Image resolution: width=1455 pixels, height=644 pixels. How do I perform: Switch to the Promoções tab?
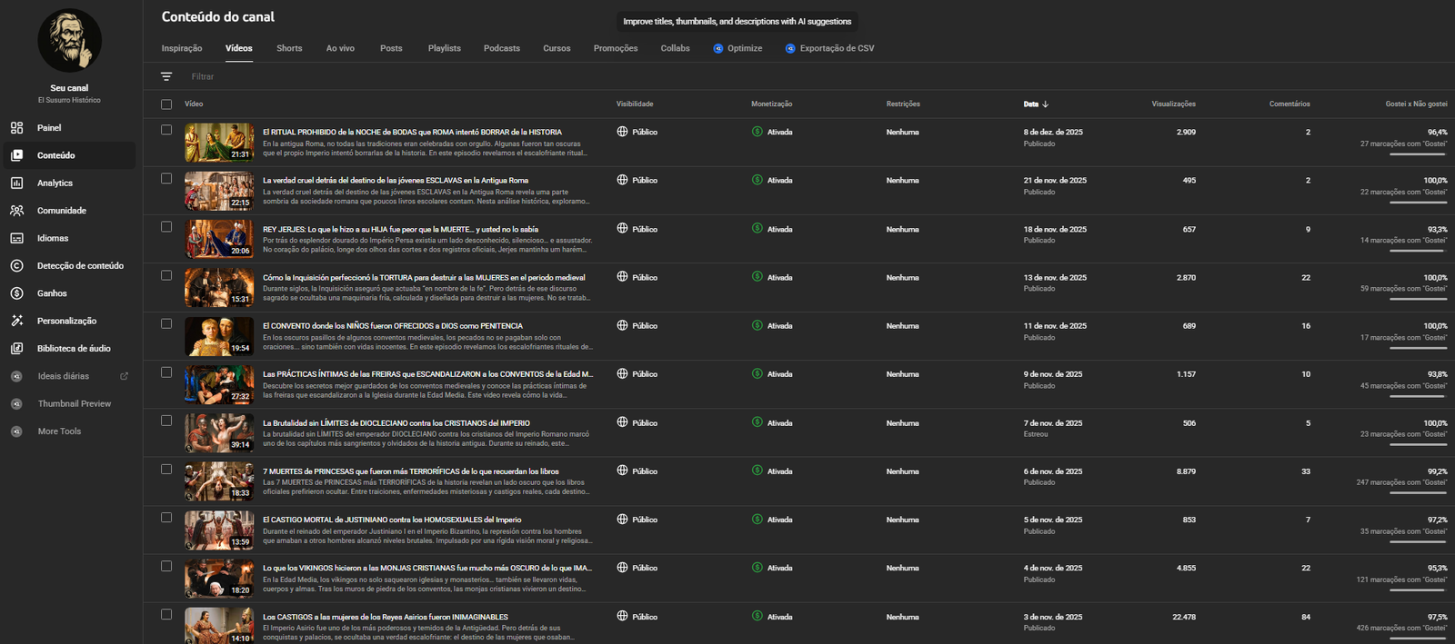click(616, 49)
